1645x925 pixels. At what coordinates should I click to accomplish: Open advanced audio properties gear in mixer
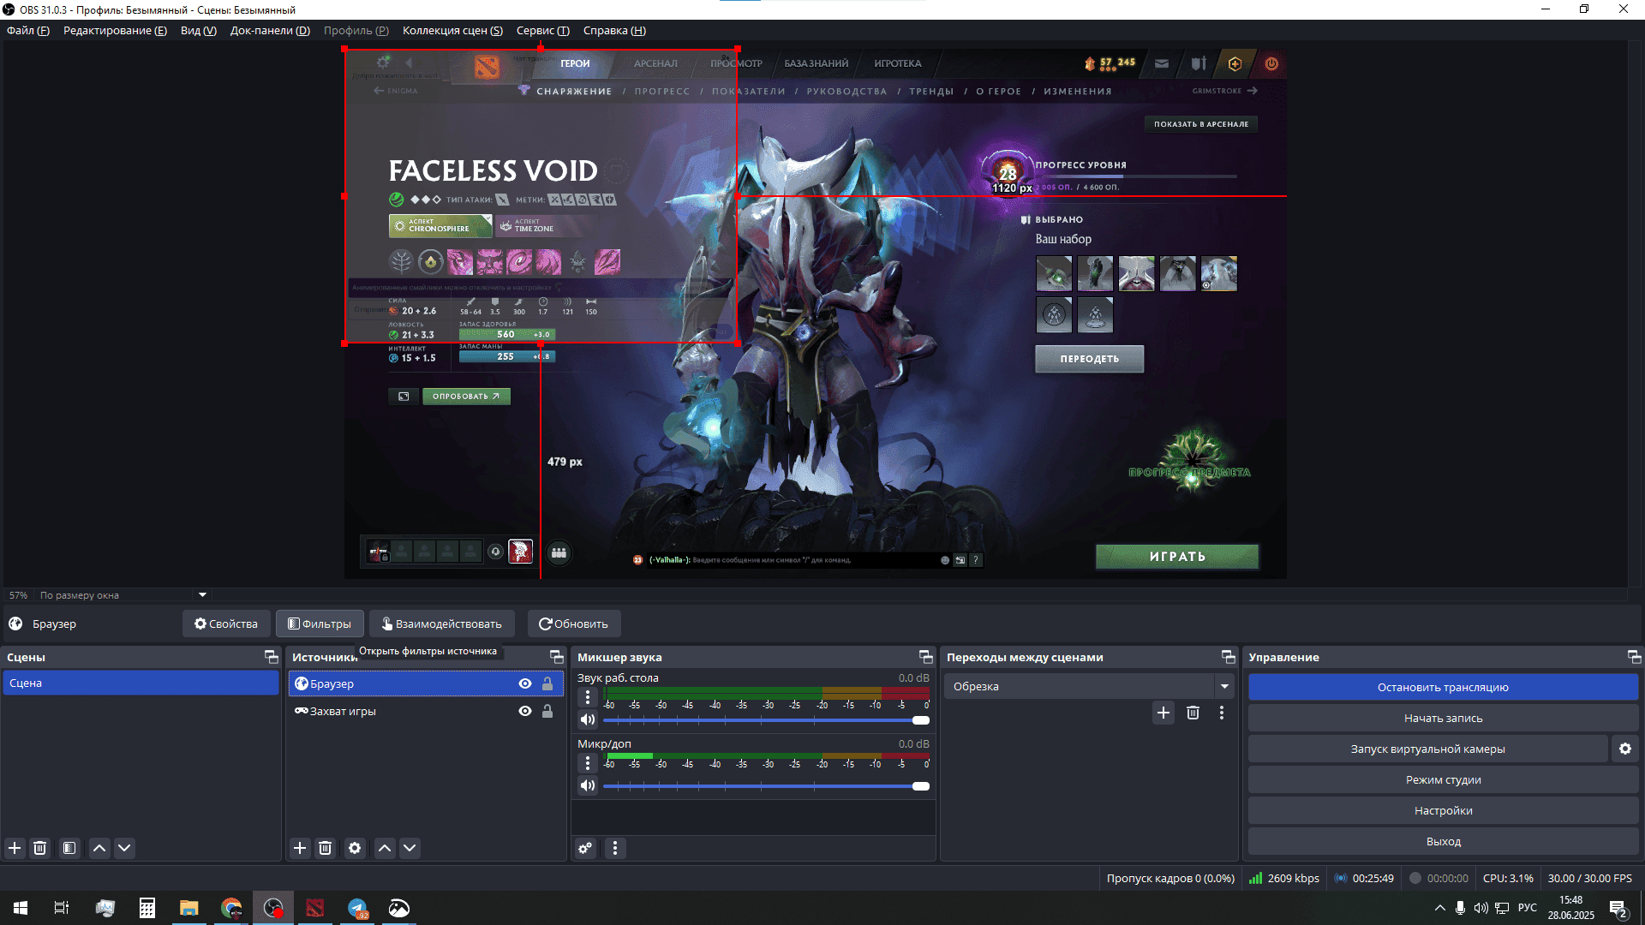585,848
